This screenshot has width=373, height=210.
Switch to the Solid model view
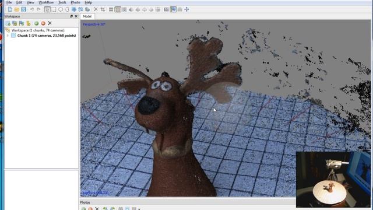tap(138, 9)
